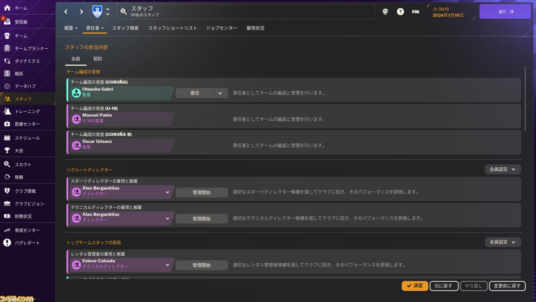This screenshot has width=536, height=302.
Task: Open the 医療センター medical icon
Action: pos(7,124)
